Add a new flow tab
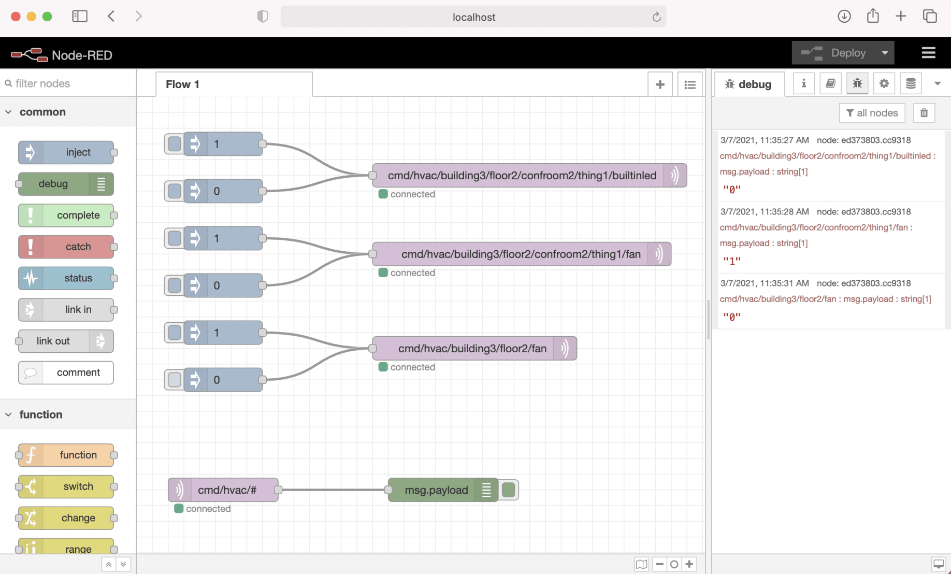 coord(660,84)
